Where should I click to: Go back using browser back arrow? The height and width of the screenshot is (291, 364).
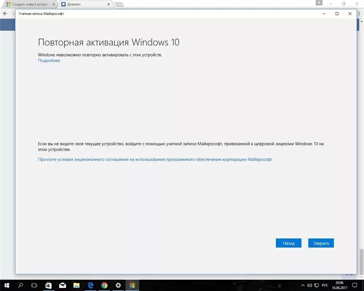pyautogui.click(x=5, y=14)
